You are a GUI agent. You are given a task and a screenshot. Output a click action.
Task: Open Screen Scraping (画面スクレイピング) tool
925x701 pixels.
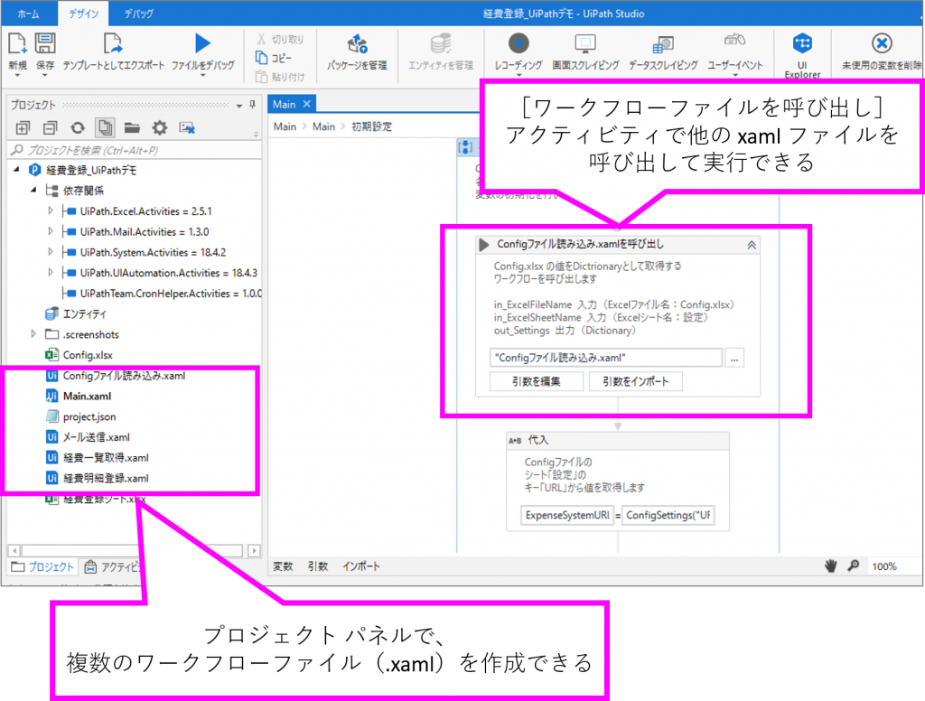tap(585, 43)
